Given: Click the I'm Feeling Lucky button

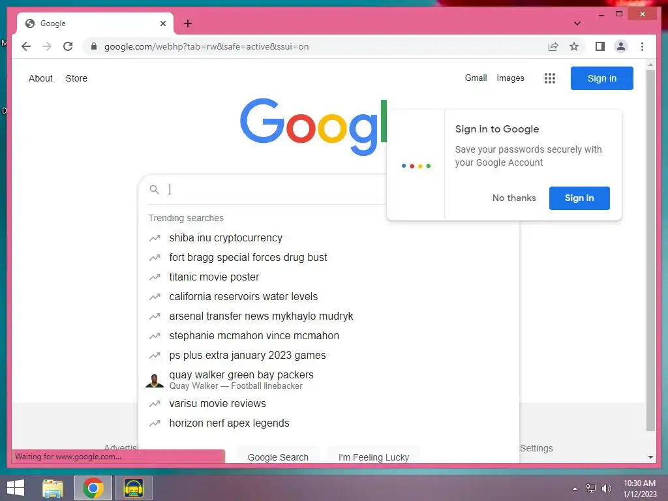Looking at the screenshot, I should point(374,457).
